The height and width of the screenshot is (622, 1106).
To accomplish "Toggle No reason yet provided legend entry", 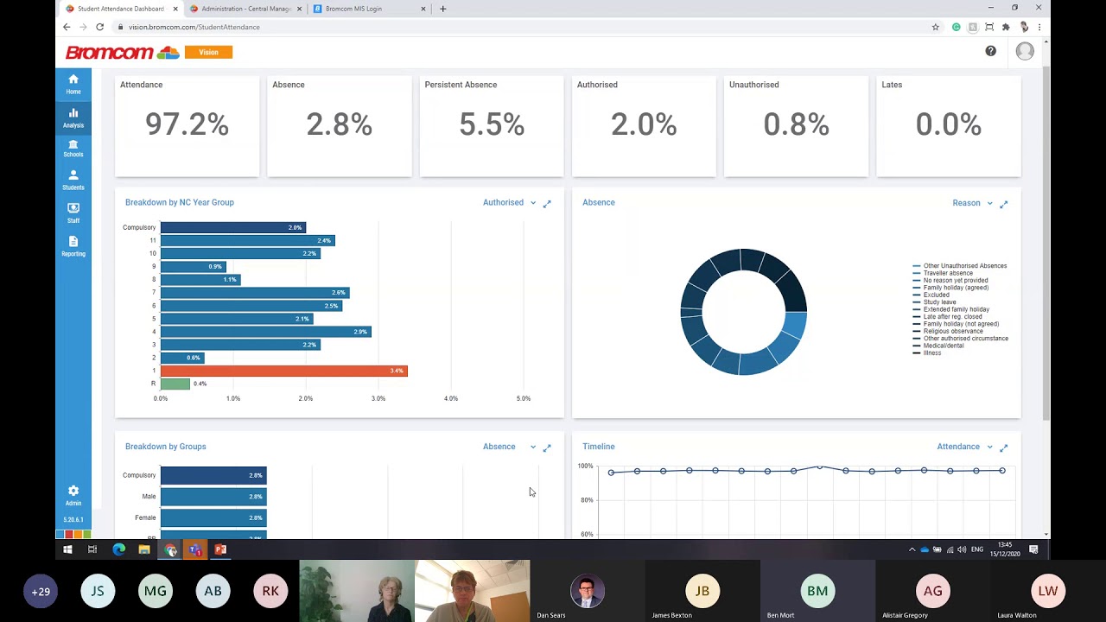I will [950, 280].
